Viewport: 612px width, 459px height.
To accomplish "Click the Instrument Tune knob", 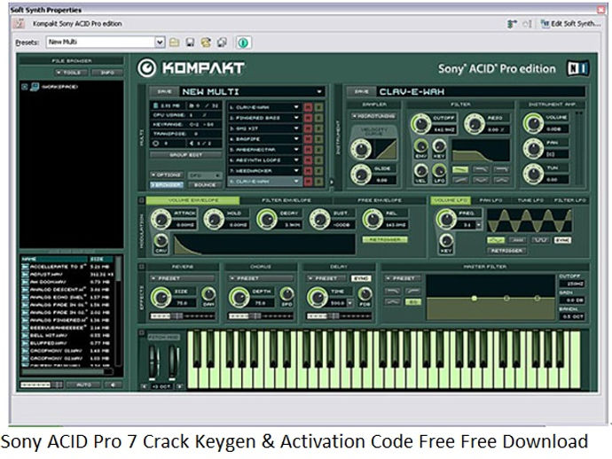I will [533, 174].
